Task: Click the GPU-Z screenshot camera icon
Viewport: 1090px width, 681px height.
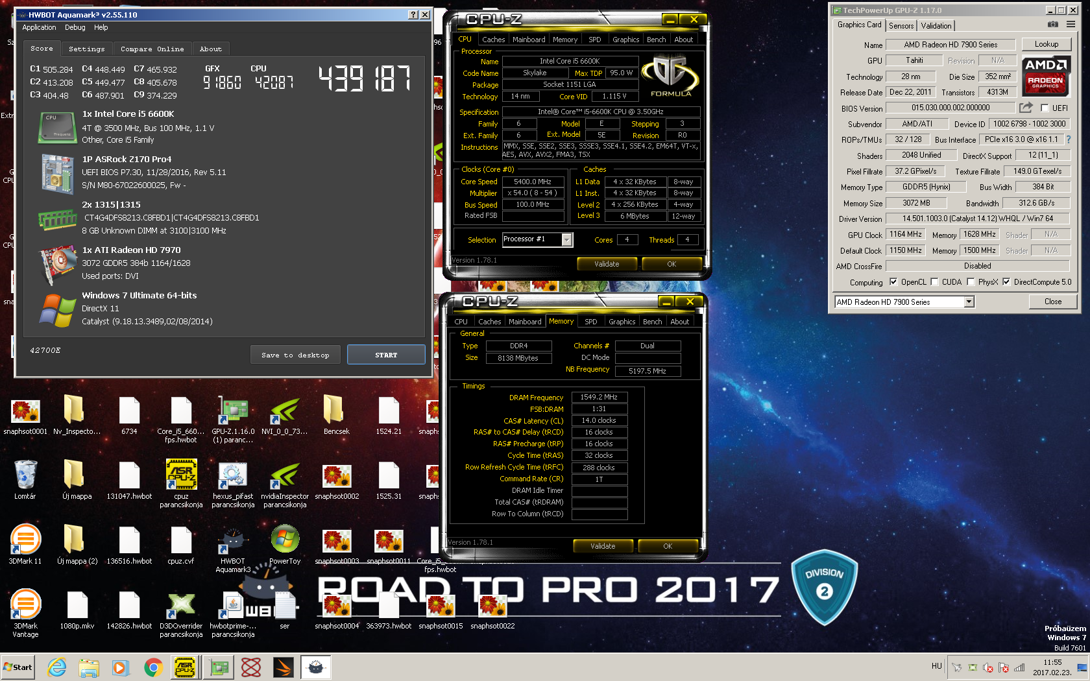Action: pos(1053,25)
